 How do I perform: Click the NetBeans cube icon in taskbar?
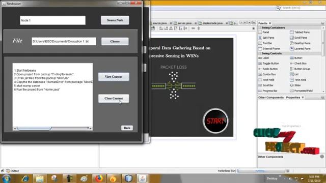128,178
